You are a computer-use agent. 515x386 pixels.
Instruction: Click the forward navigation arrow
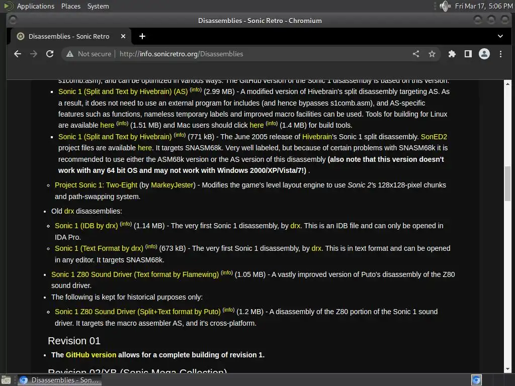[34, 54]
